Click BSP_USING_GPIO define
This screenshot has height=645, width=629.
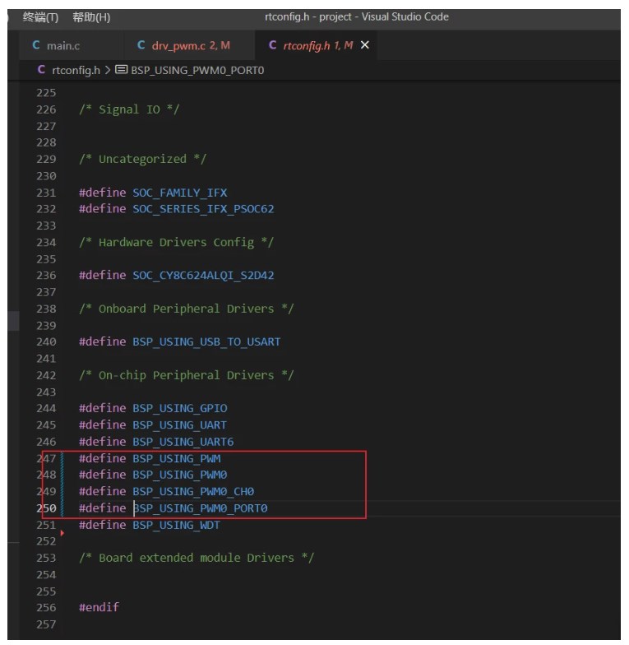point(179,408)
